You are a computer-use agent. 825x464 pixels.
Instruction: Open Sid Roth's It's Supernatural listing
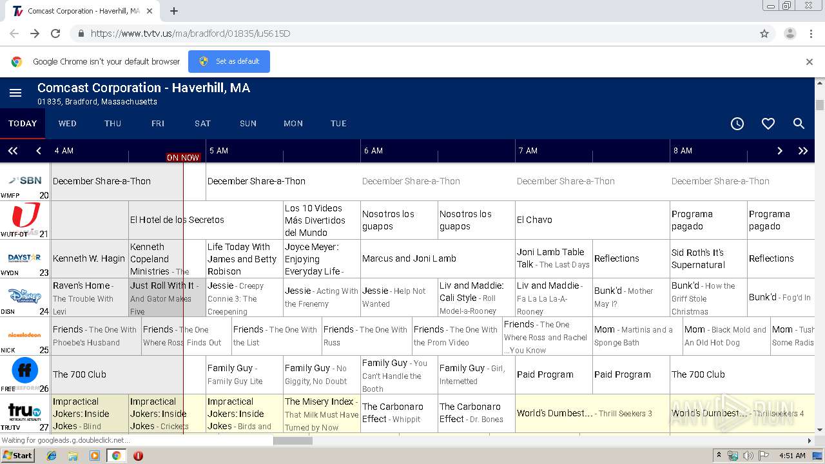pyautogui.click(x=708, y=259)
